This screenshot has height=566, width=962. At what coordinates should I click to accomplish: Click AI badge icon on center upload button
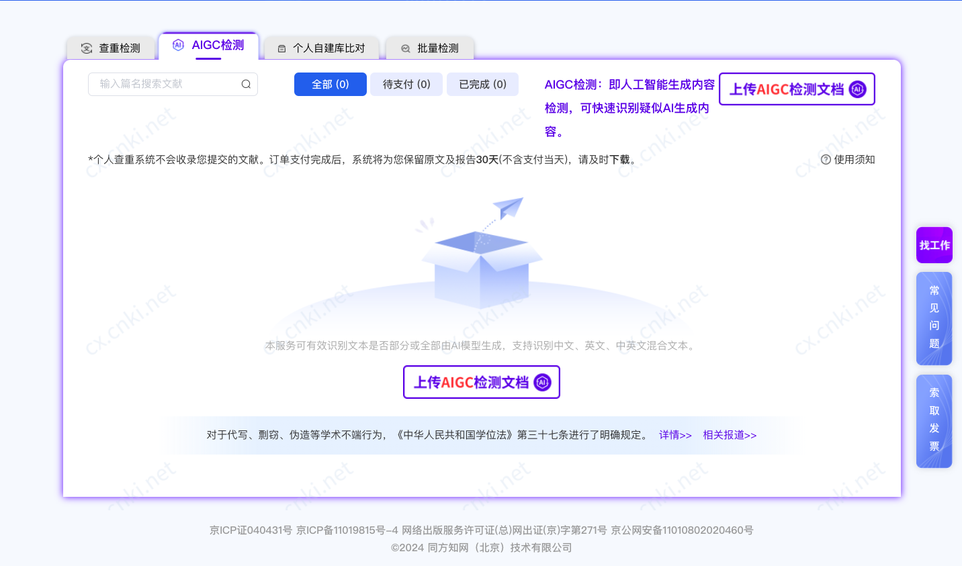pyautogui.click(x=542, y=382)
